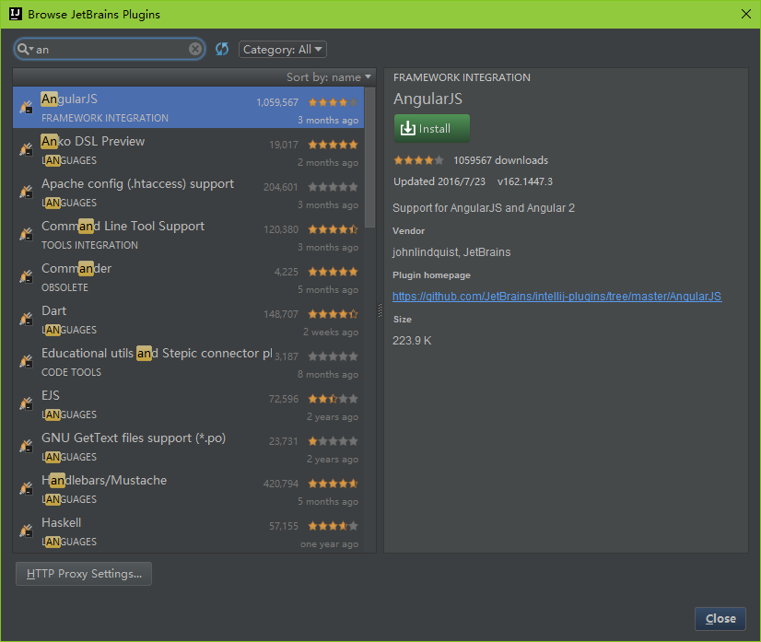Screen dimensions: 761x642
Task: Select the EJS plugin entry
Action: 188,403
